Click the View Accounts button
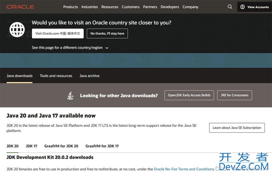 (254, 7)
